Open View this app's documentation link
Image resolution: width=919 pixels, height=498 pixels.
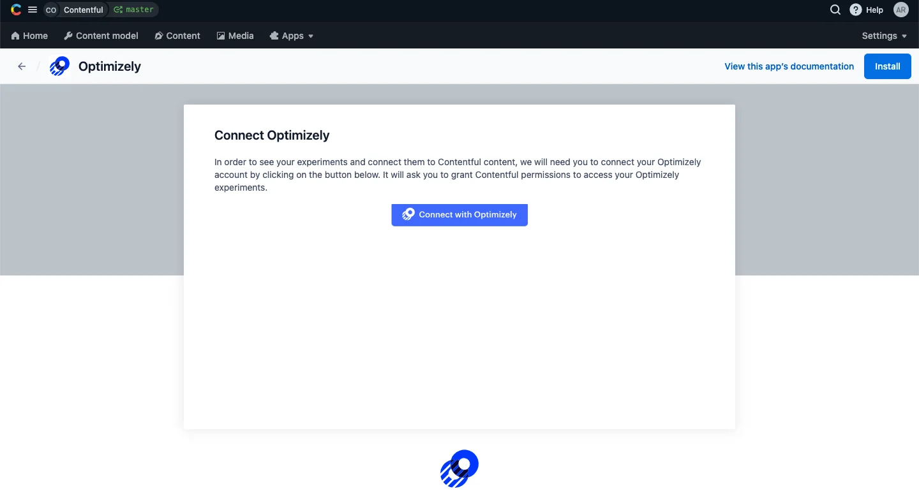click(789, 66)
